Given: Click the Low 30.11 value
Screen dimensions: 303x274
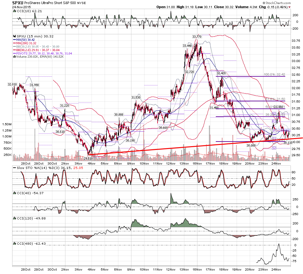Looking at the screenshot, I should [x=204, y=7].
